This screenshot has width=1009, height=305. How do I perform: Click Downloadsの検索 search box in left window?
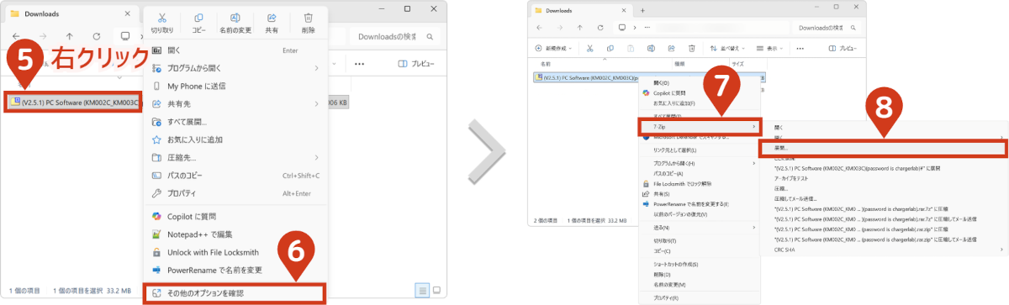click(396, 37)
